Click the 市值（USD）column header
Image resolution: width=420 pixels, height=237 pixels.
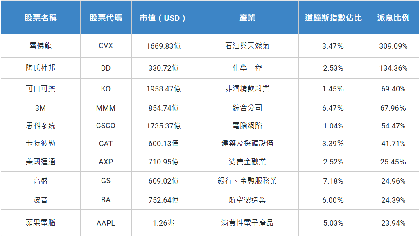click(163, 18)
